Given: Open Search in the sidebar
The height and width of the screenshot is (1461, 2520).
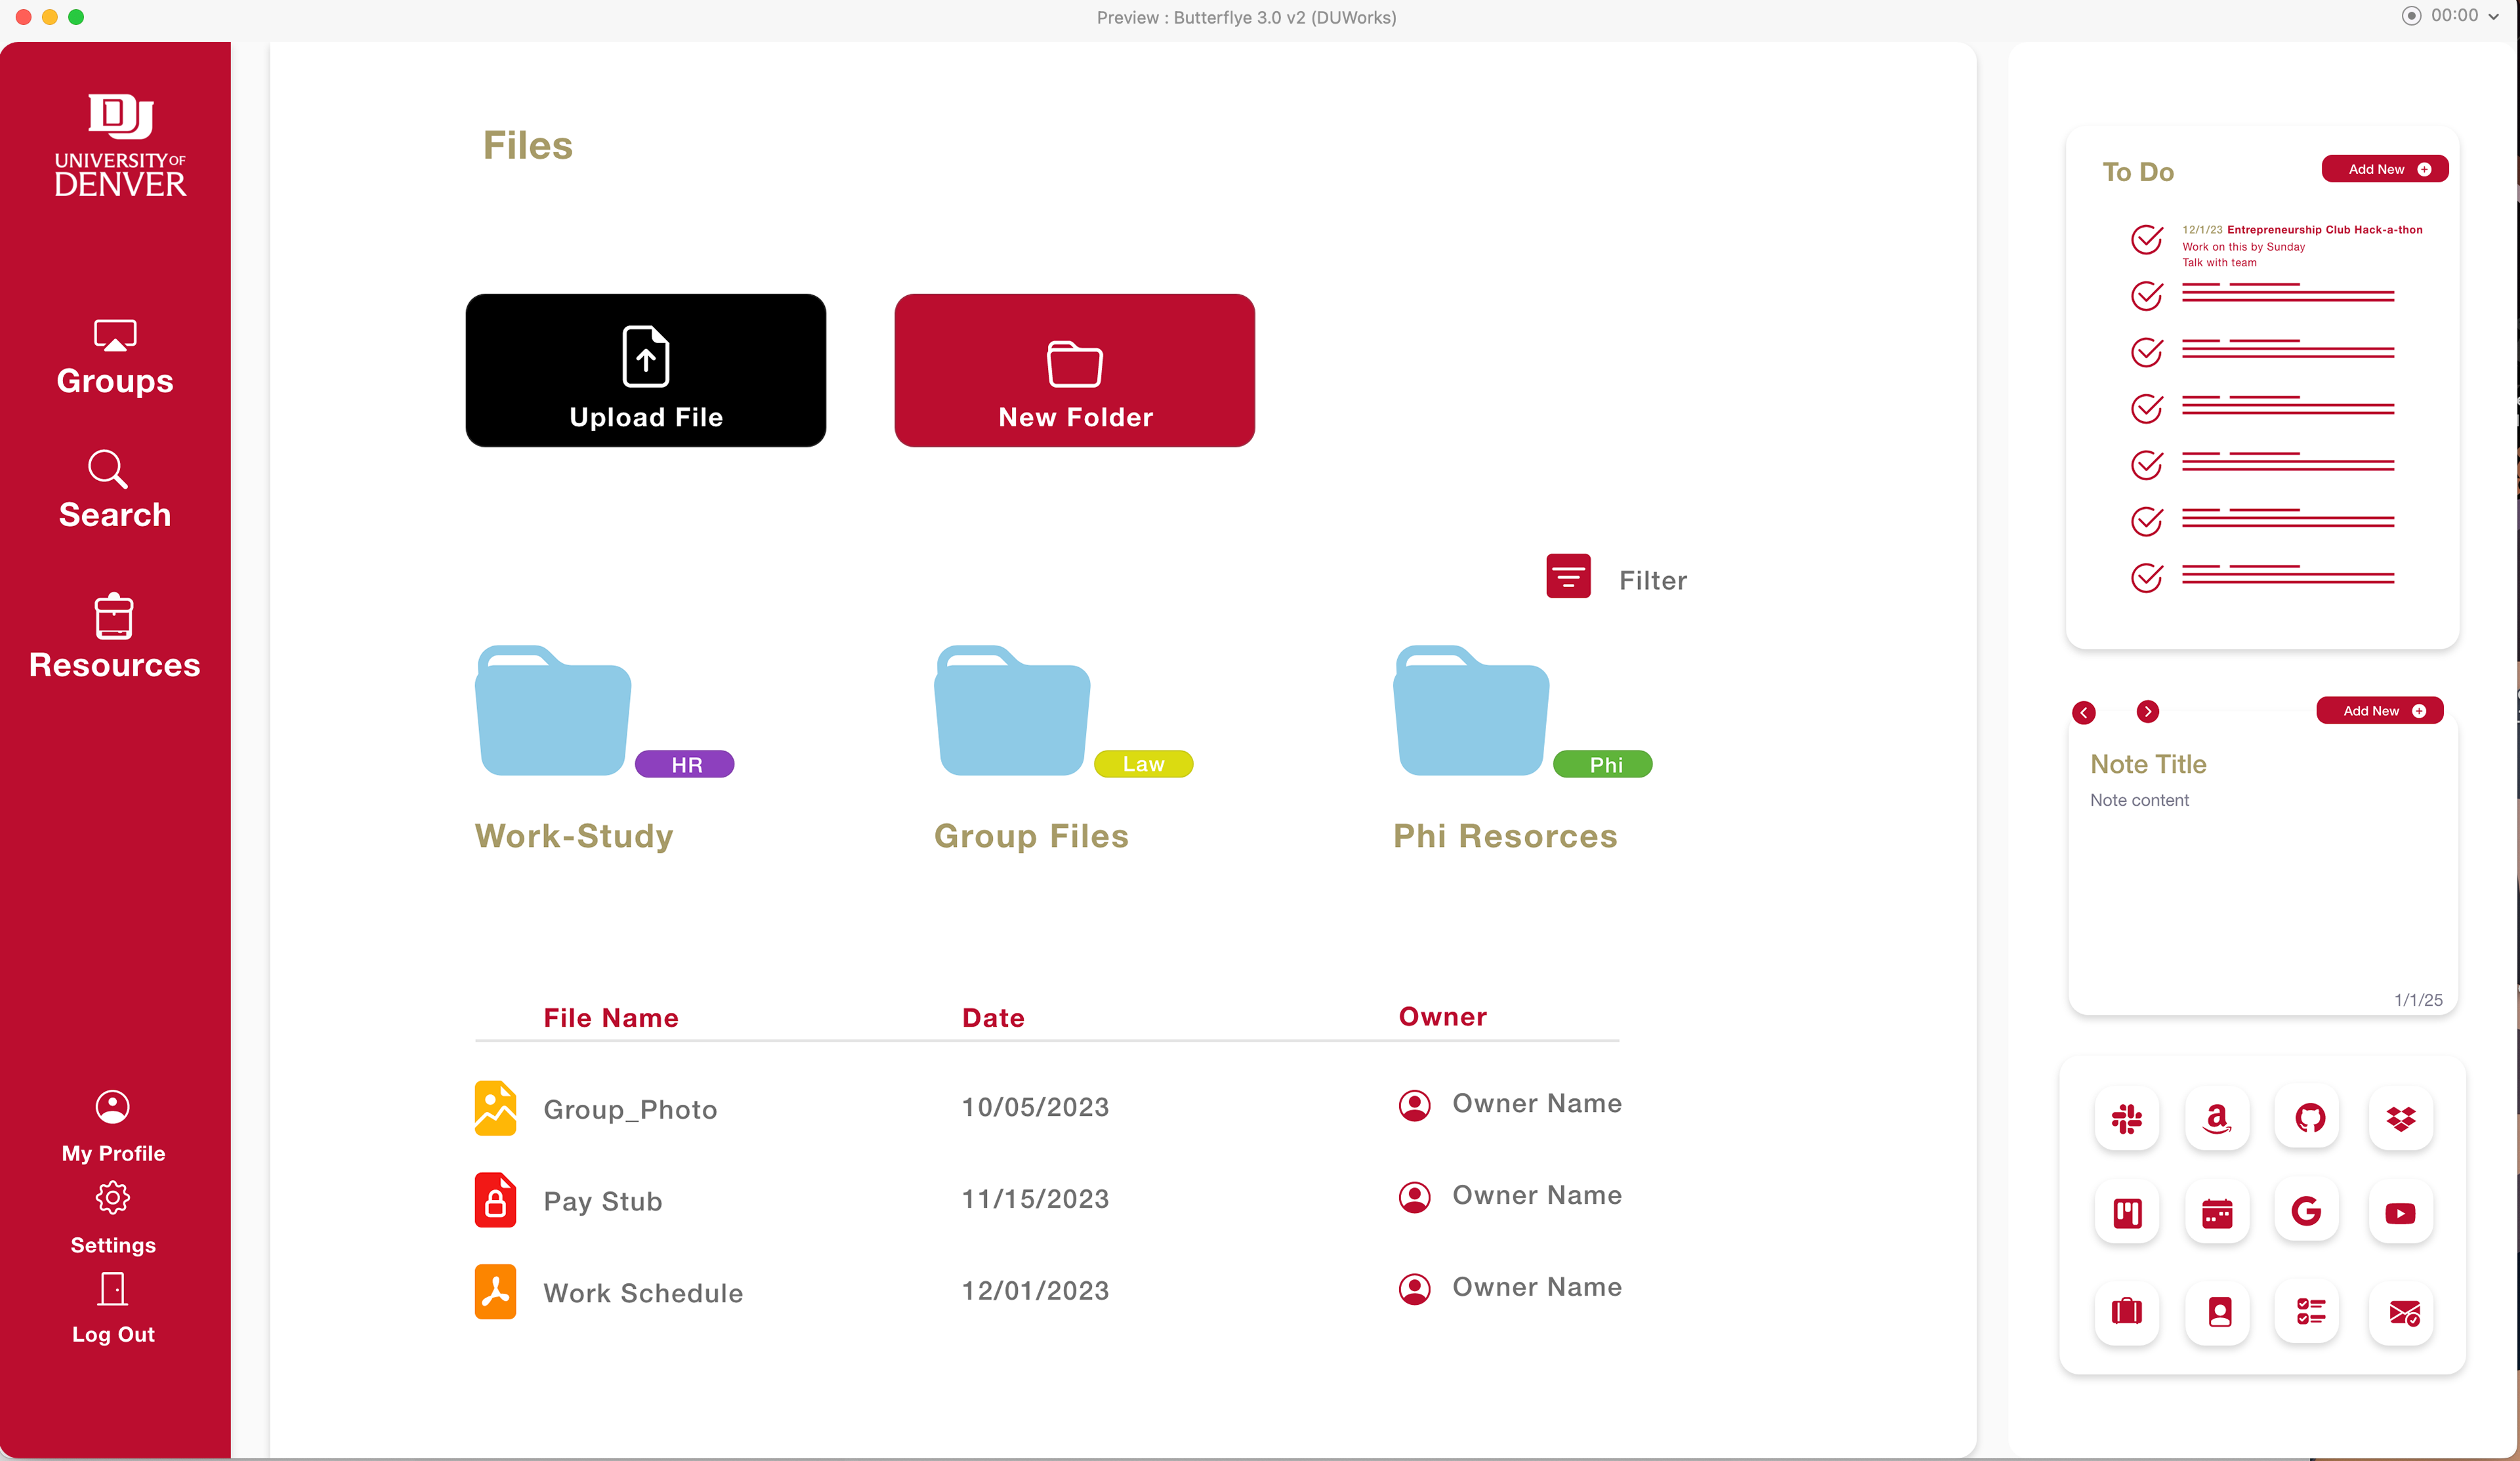Looking at the screenshot, I should (x=115, y=490).
